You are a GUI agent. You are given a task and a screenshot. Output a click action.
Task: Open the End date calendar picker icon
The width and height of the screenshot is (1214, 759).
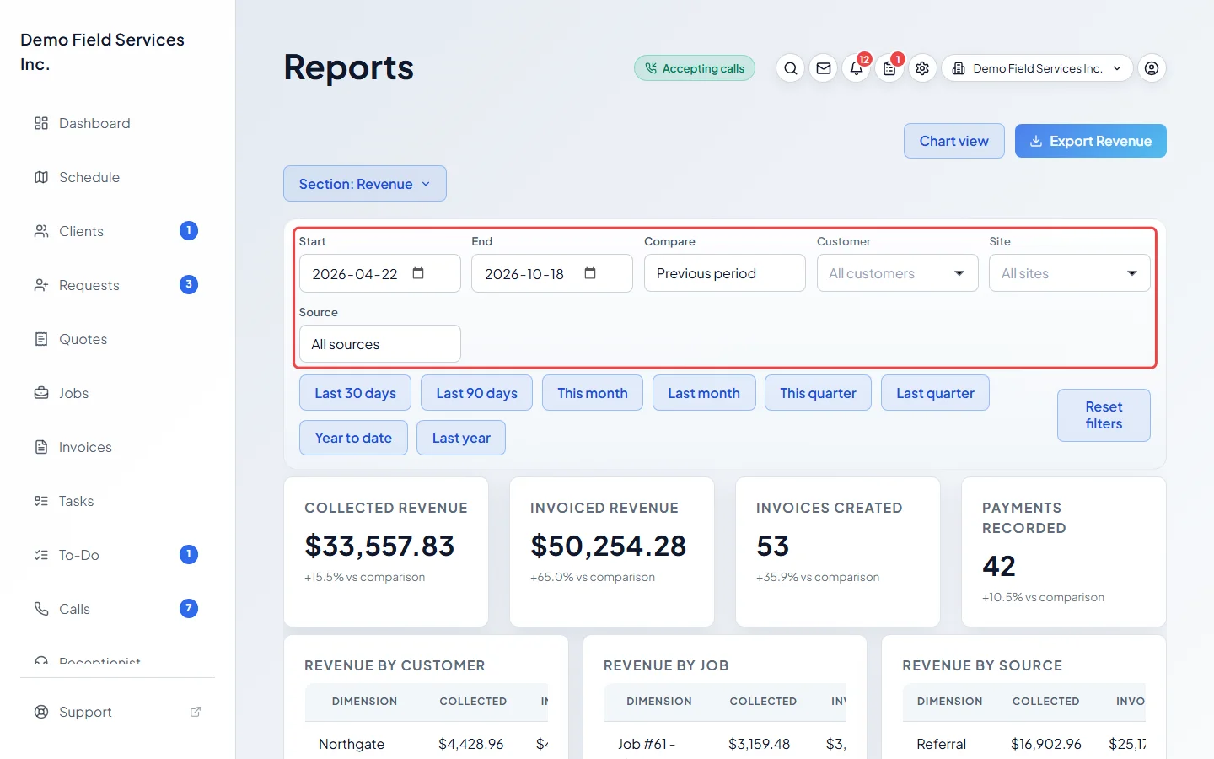pos(590,273)
